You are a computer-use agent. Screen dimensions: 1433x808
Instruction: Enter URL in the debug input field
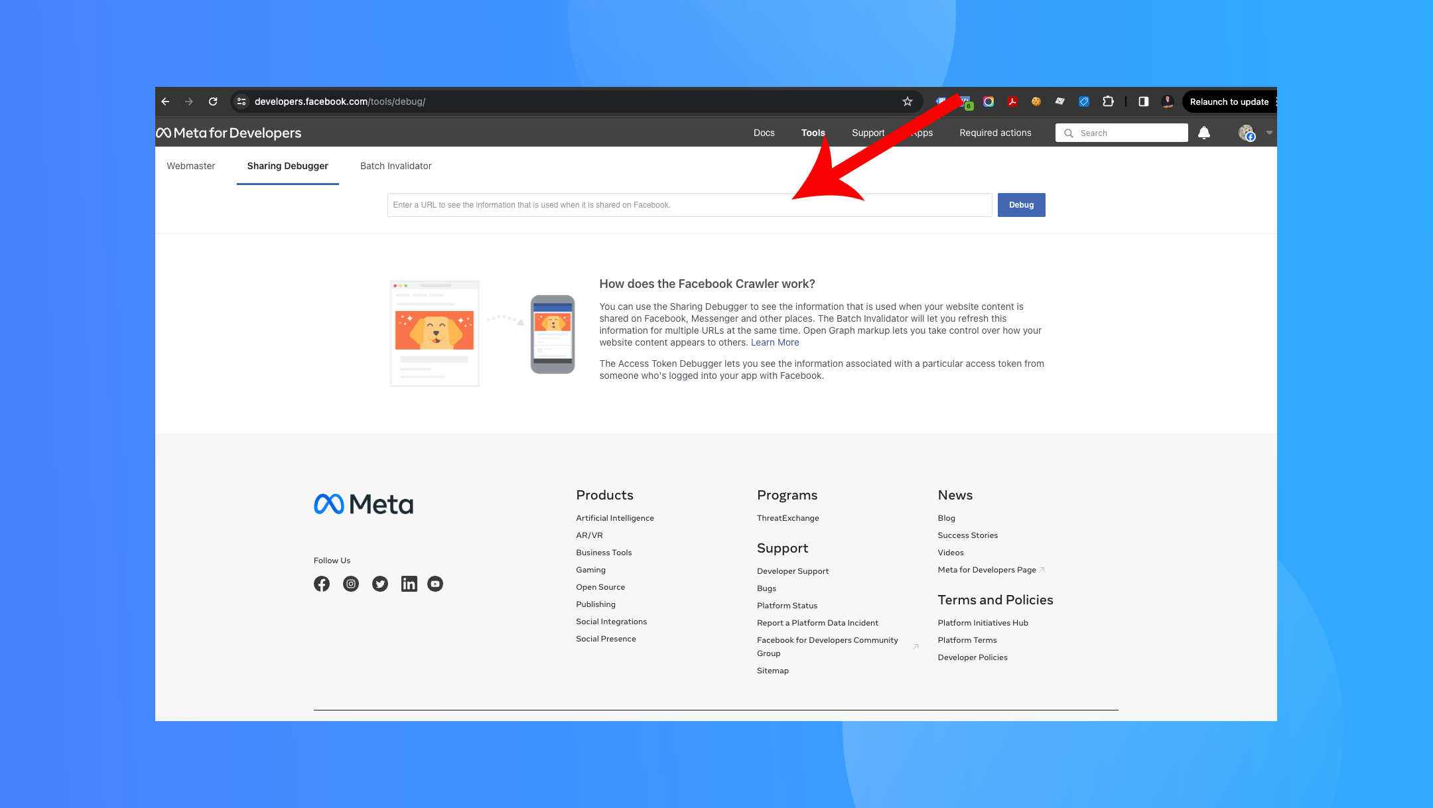(688, 205)
